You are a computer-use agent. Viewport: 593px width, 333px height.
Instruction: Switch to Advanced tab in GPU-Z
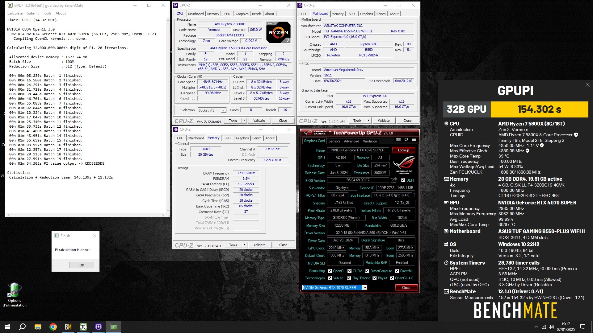click(351, 141)
